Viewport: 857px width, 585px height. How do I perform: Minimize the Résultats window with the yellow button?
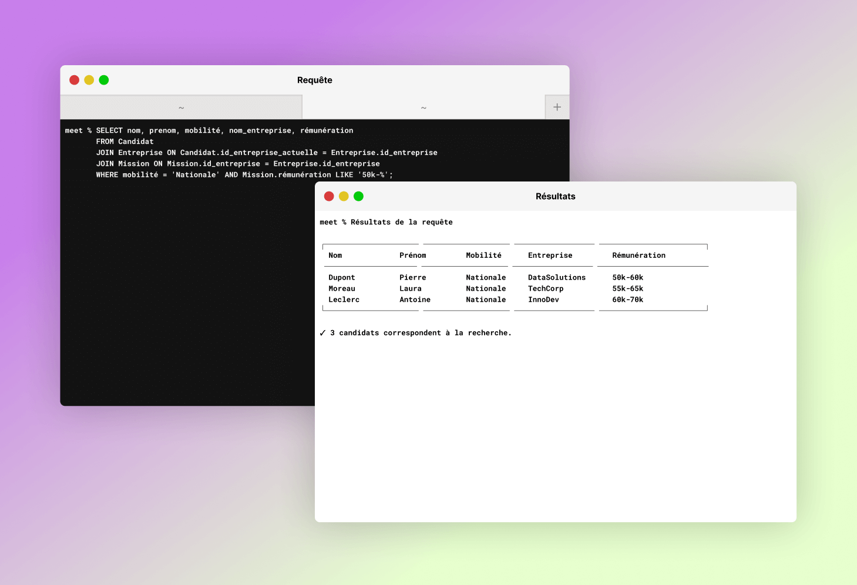(344, 196)
